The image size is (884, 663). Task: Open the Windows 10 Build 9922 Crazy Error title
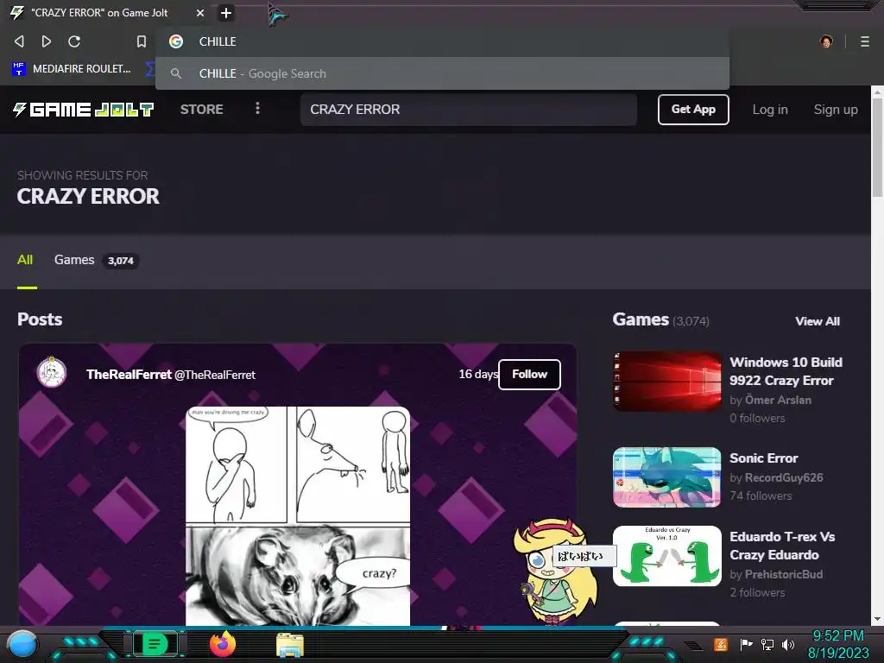coord(786,371)
